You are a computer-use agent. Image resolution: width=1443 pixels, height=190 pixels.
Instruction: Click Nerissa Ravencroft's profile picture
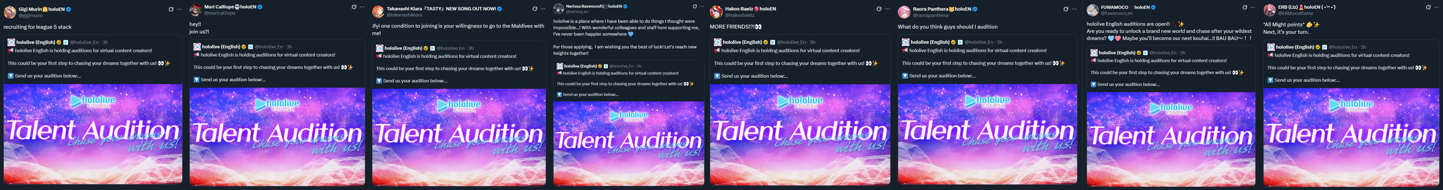(x=558, y=8)
